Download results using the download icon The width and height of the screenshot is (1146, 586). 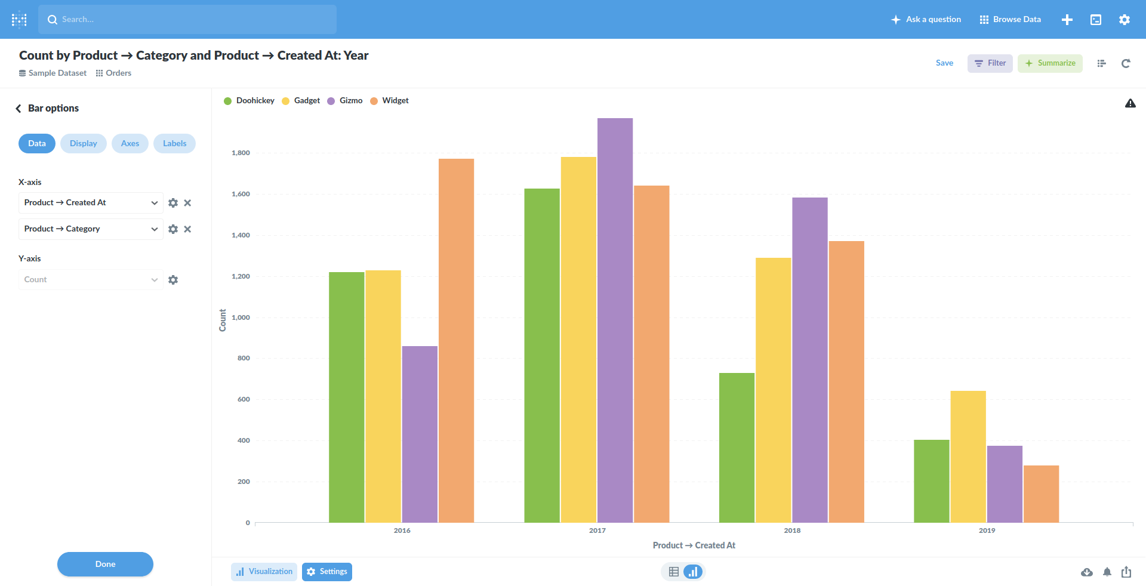[1087, 572]
